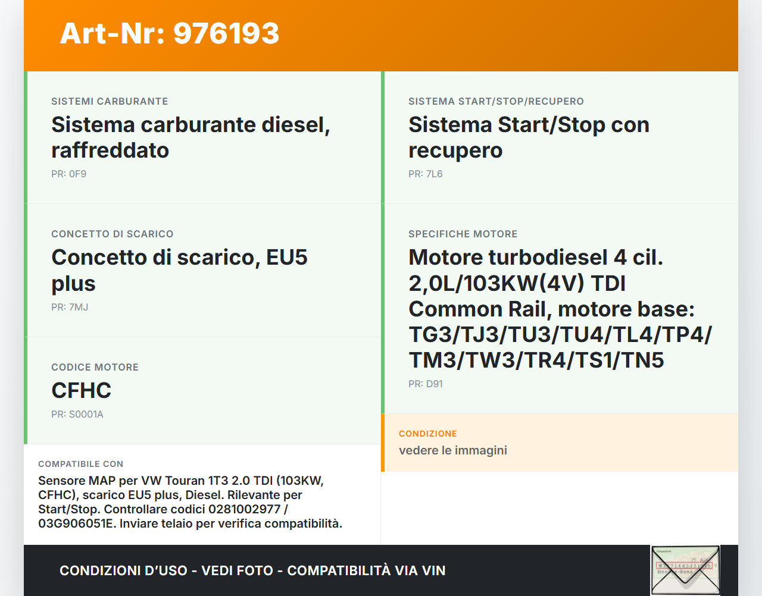Select the 'CONCETTO DI SCARICO' label
This screenshot has height=596, width=762.
tap(112, 234)
